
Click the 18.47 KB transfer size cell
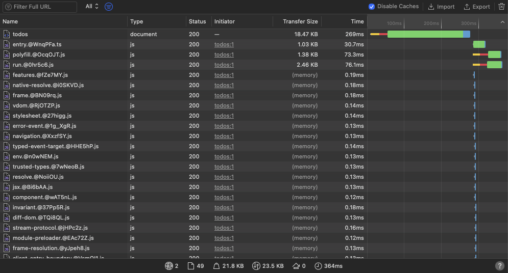pyautogui.click(x=306, y=34)
